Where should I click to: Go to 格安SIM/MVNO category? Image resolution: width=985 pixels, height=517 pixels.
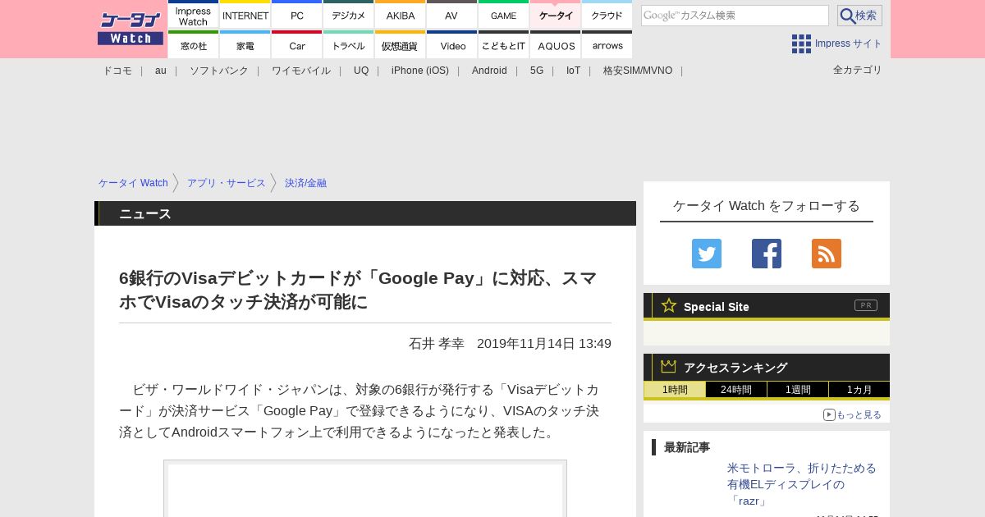(638, 71)
